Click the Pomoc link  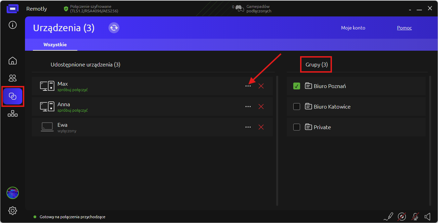(x=404, y=28)
